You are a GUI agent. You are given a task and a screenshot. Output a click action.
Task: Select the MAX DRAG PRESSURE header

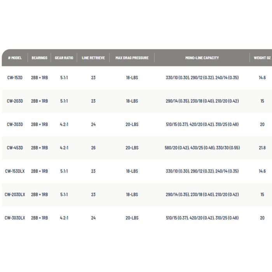132,58
